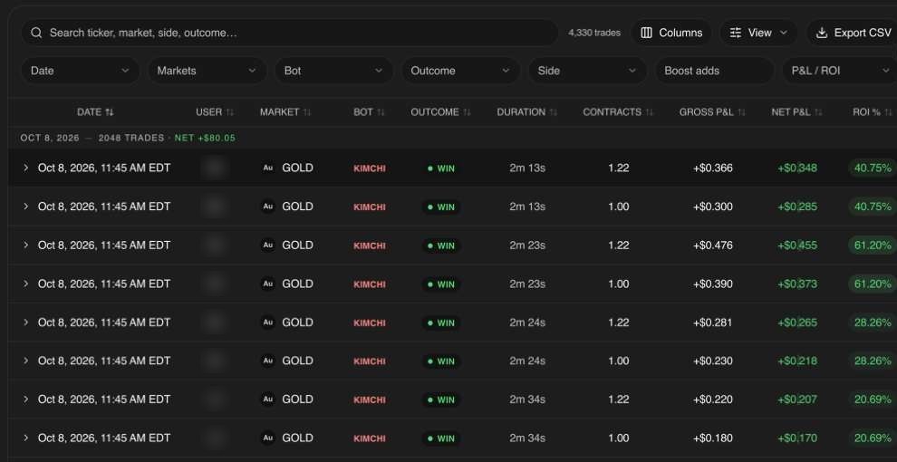Click the 40.75% ROI pill in +$0.300 row
Image resolution: width=897 pixels, height=462 pixels.
(873, 207)
